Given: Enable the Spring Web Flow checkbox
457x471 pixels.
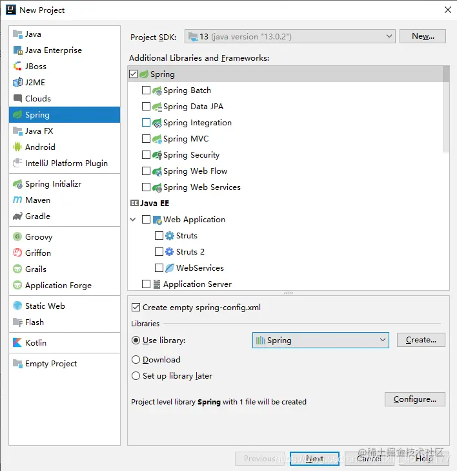Looking at the screenshot, I should pos(146,171).
